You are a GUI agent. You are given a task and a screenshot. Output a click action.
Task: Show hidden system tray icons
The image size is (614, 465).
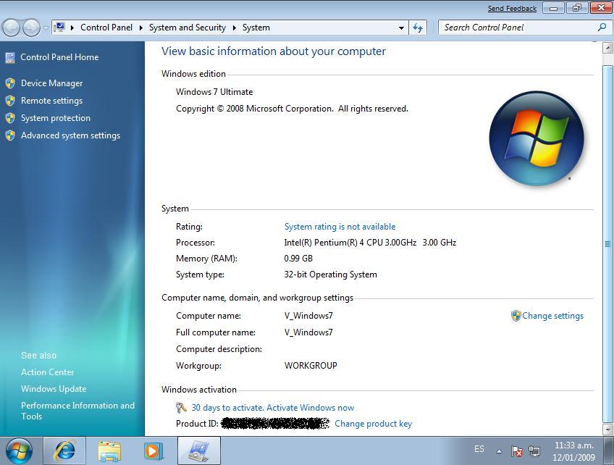click(499, 451)
